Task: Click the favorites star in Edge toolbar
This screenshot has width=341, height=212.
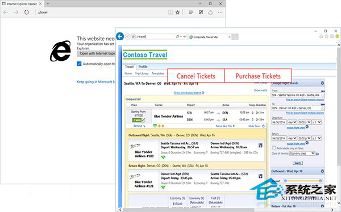Action: click(x=177, y=13)
